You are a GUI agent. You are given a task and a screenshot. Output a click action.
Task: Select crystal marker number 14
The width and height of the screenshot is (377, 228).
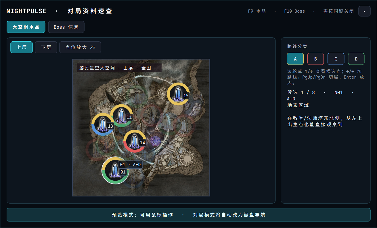pos(135,141)
